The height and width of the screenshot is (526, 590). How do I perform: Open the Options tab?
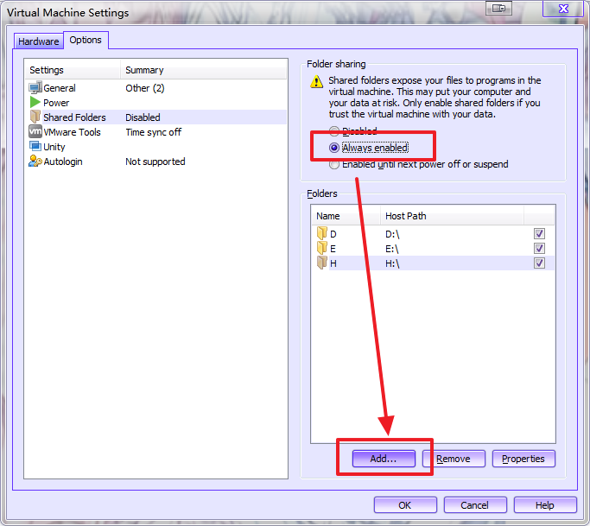(86, 40)
